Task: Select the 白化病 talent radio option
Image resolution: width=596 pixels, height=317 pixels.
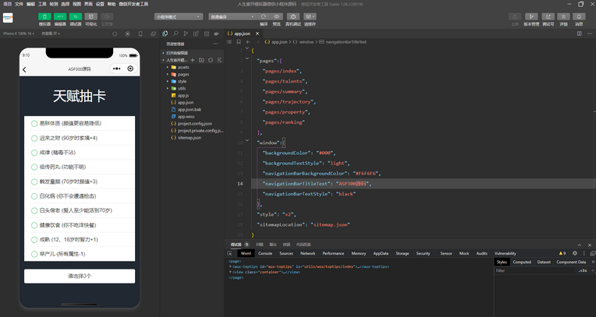Action: coord(34,195)
